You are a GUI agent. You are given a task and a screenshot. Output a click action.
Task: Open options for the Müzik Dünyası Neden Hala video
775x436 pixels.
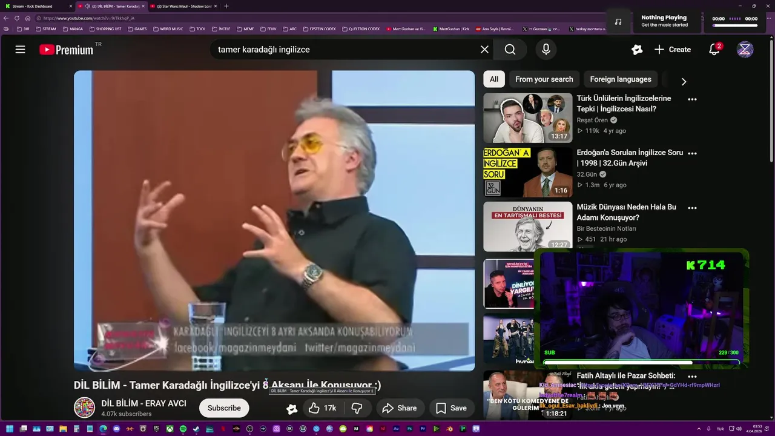(x=693, y=208)
